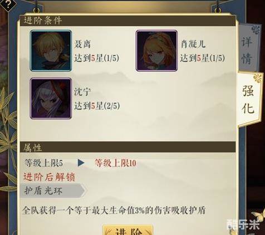Click the 等级上限5 current level text

(44, 163)
